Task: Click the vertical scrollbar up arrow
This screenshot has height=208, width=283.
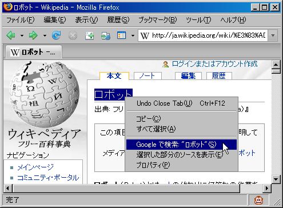Action: (x=276, y=65)
